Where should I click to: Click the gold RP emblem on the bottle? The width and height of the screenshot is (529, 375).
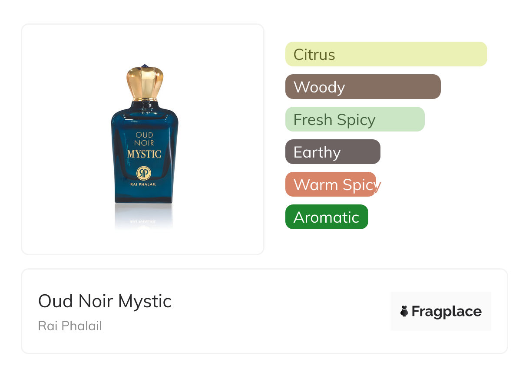tap(143, 173)
